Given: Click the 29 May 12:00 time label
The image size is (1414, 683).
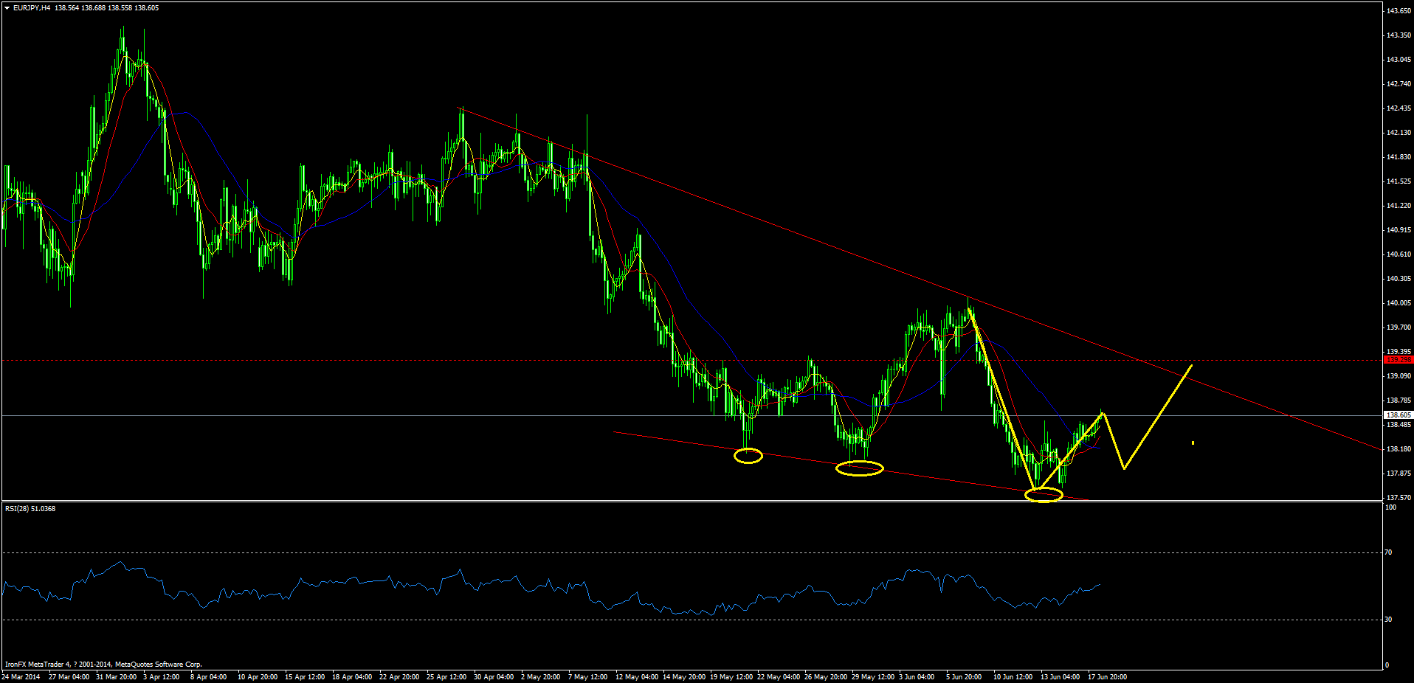Looking at the screenshot, I should coord(873,677).
